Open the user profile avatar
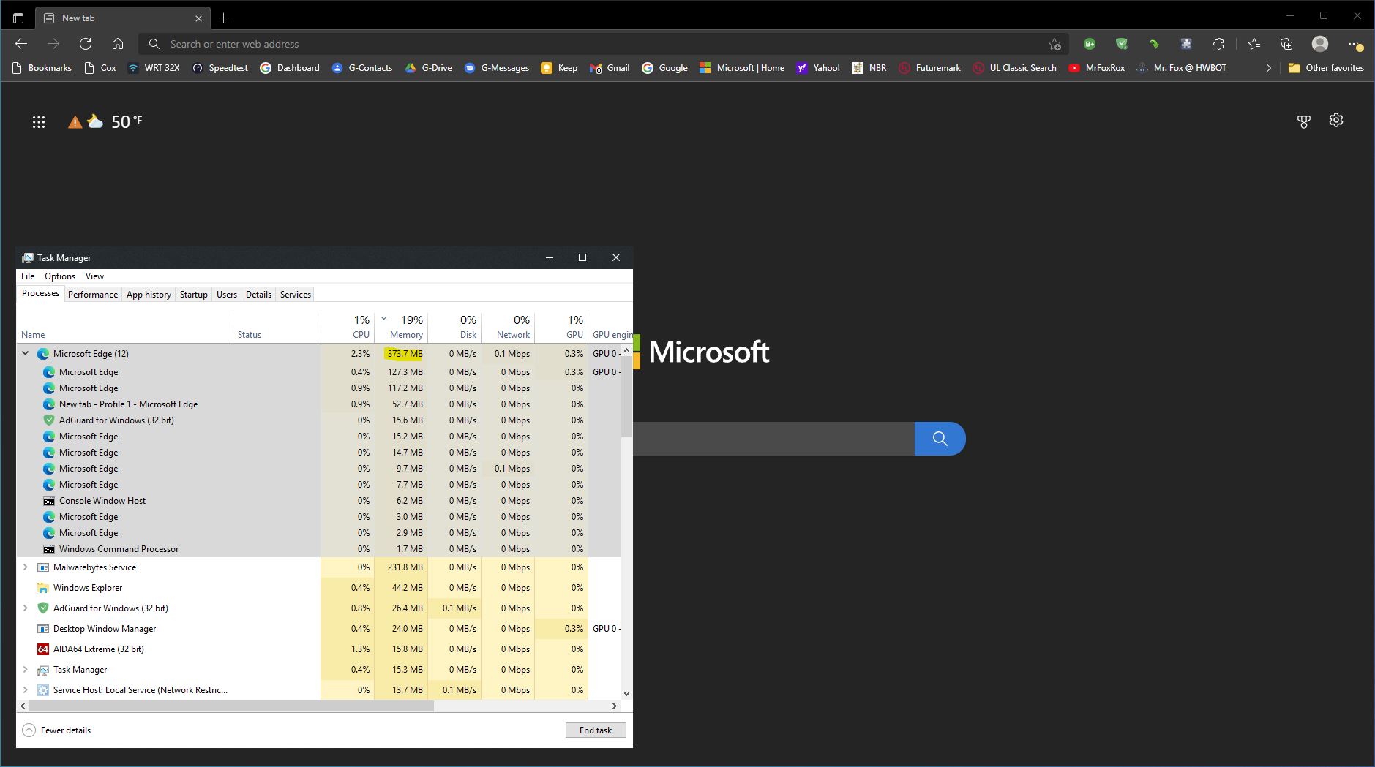This screenshot has height=767, width=1375. click(x=1320, y=44)
